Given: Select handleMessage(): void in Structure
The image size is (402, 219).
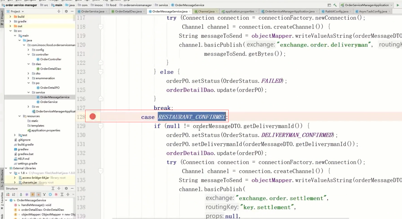Looking at the screenshot, I should point(36,205).
